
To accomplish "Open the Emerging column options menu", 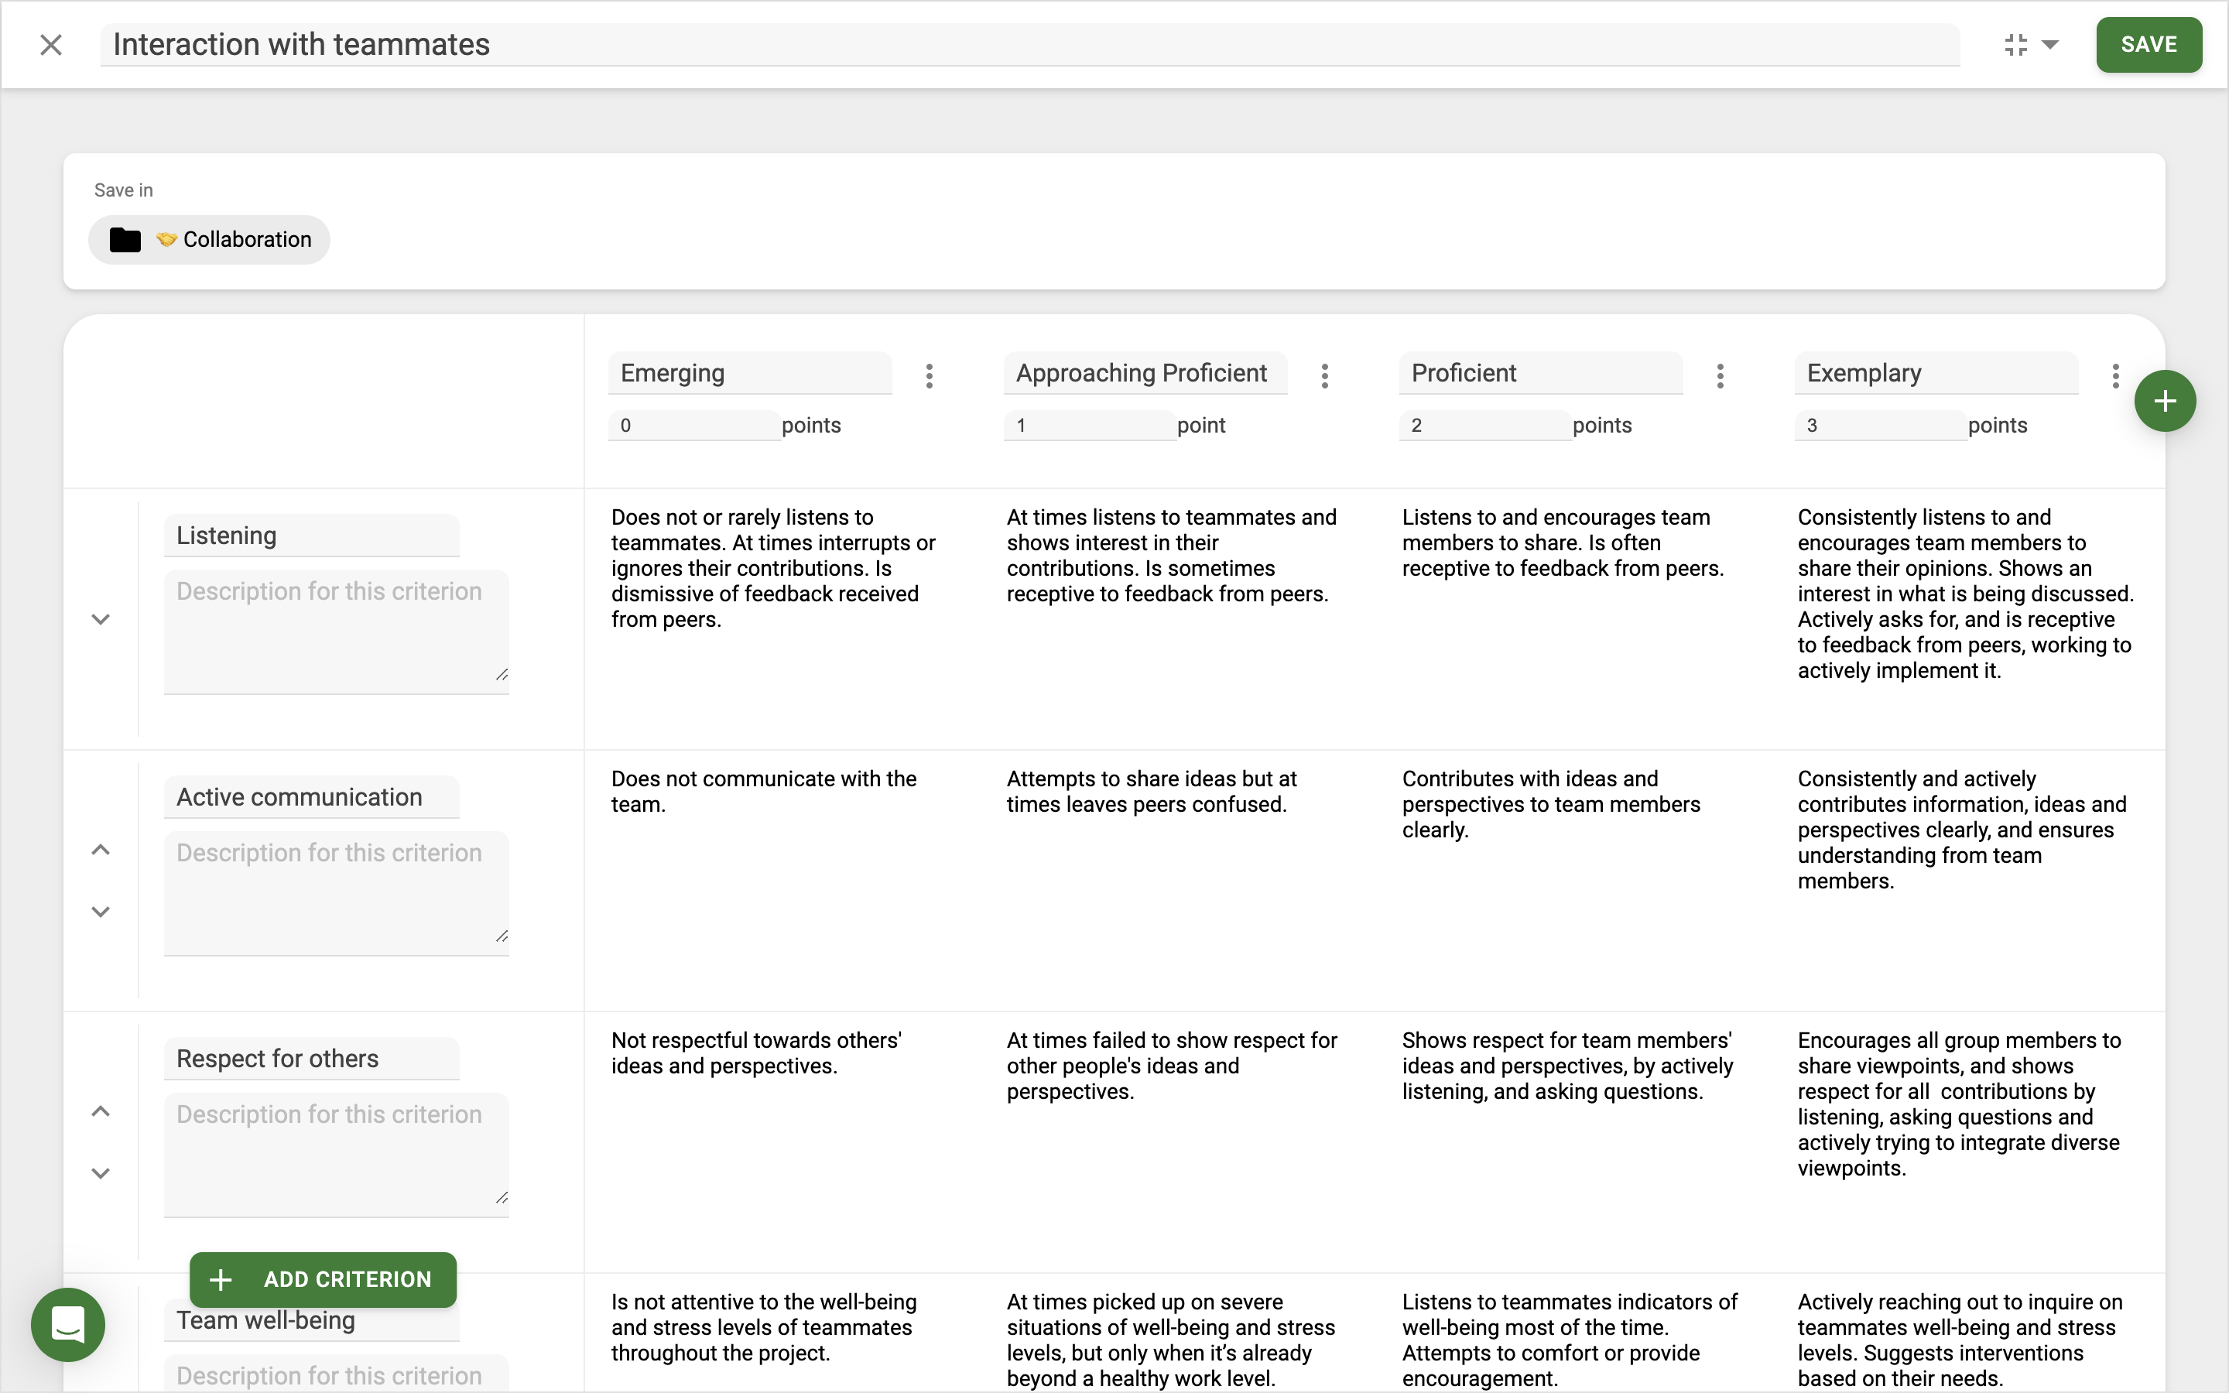I will [930, 375].
